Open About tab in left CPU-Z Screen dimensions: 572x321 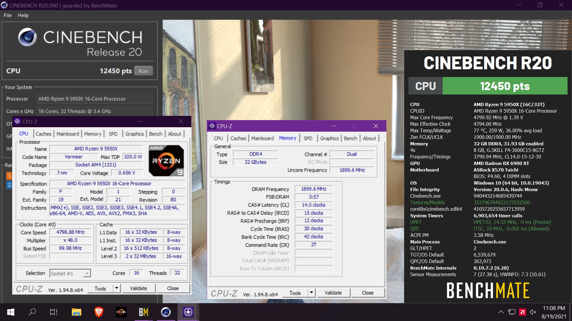[175, 134]
